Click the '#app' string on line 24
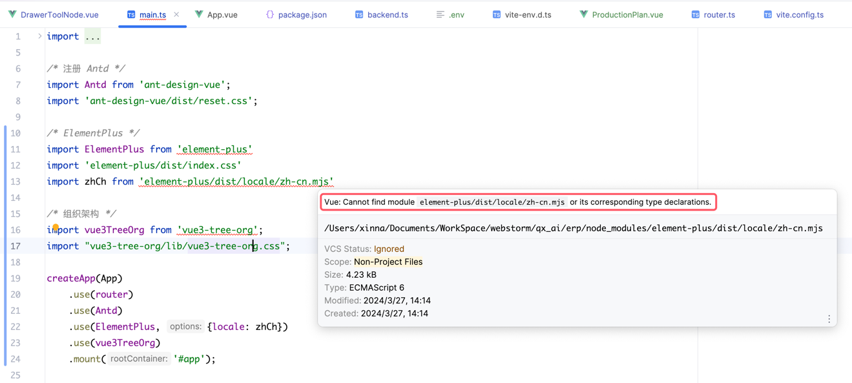The height and width of the screenshot is (383, 852). click(189, 359)
